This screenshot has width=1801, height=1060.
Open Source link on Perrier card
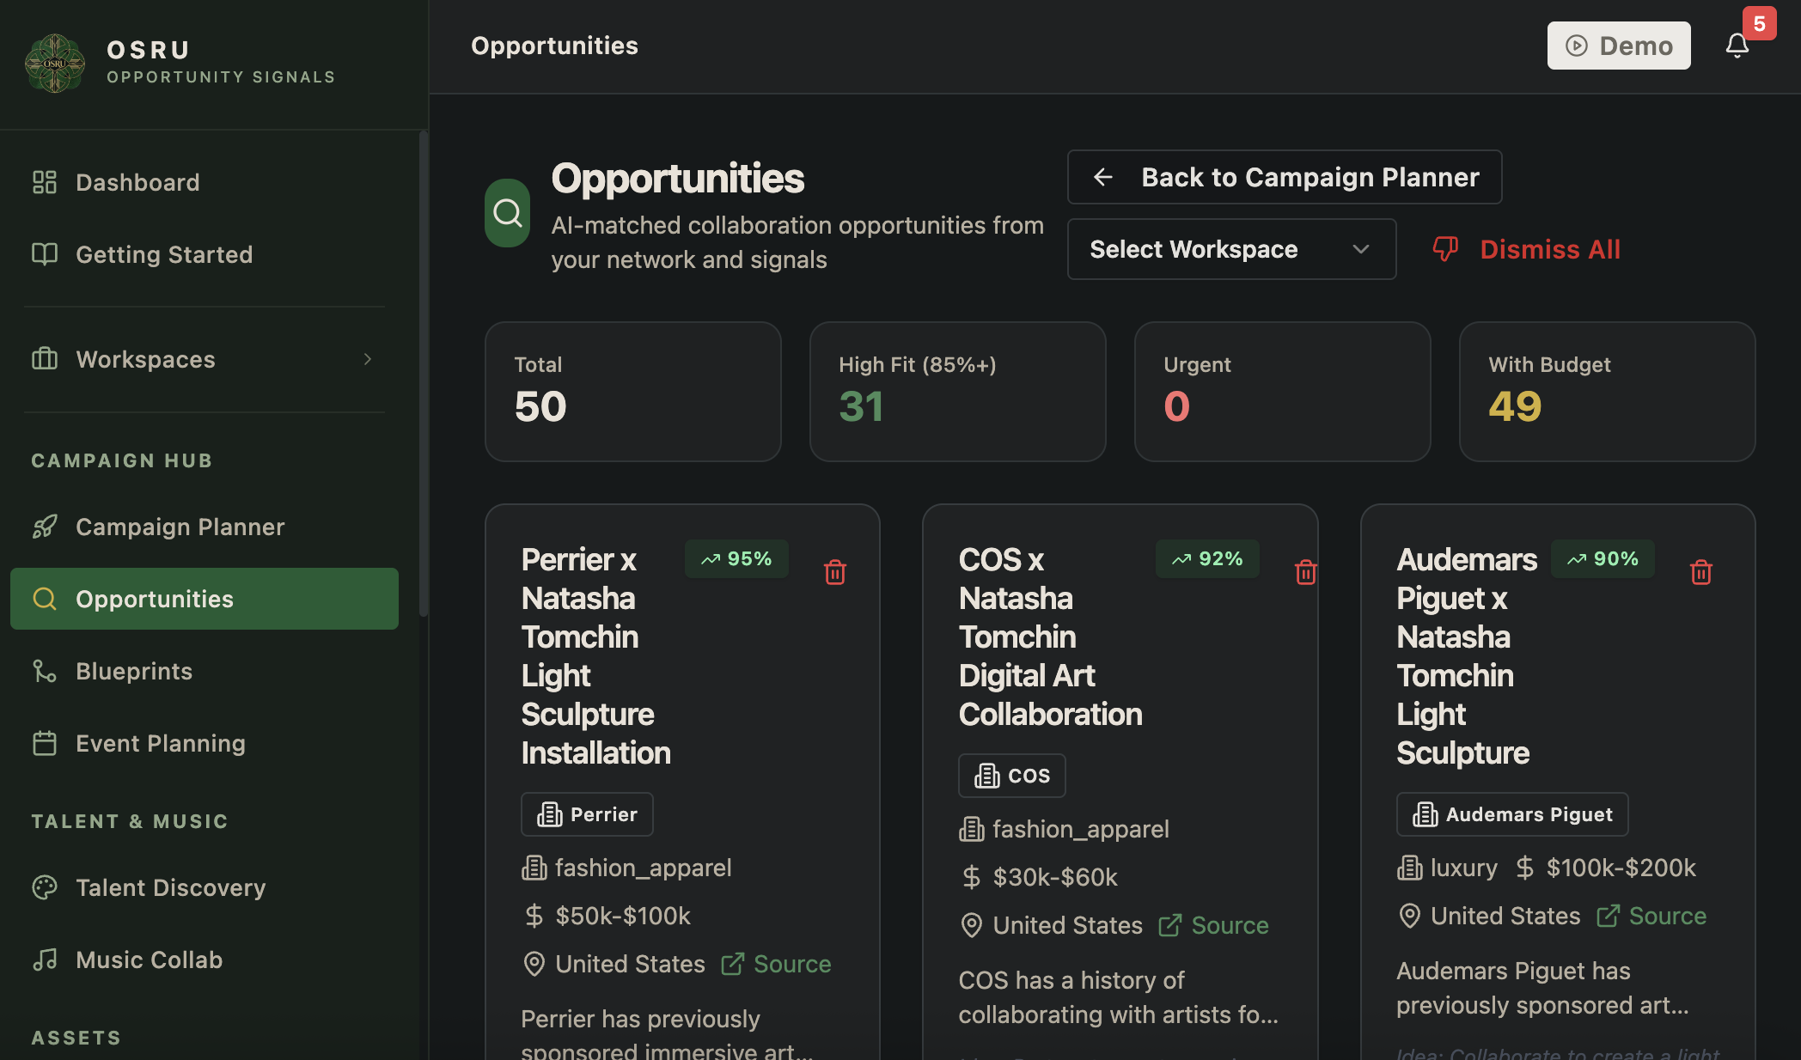[777, 964]
